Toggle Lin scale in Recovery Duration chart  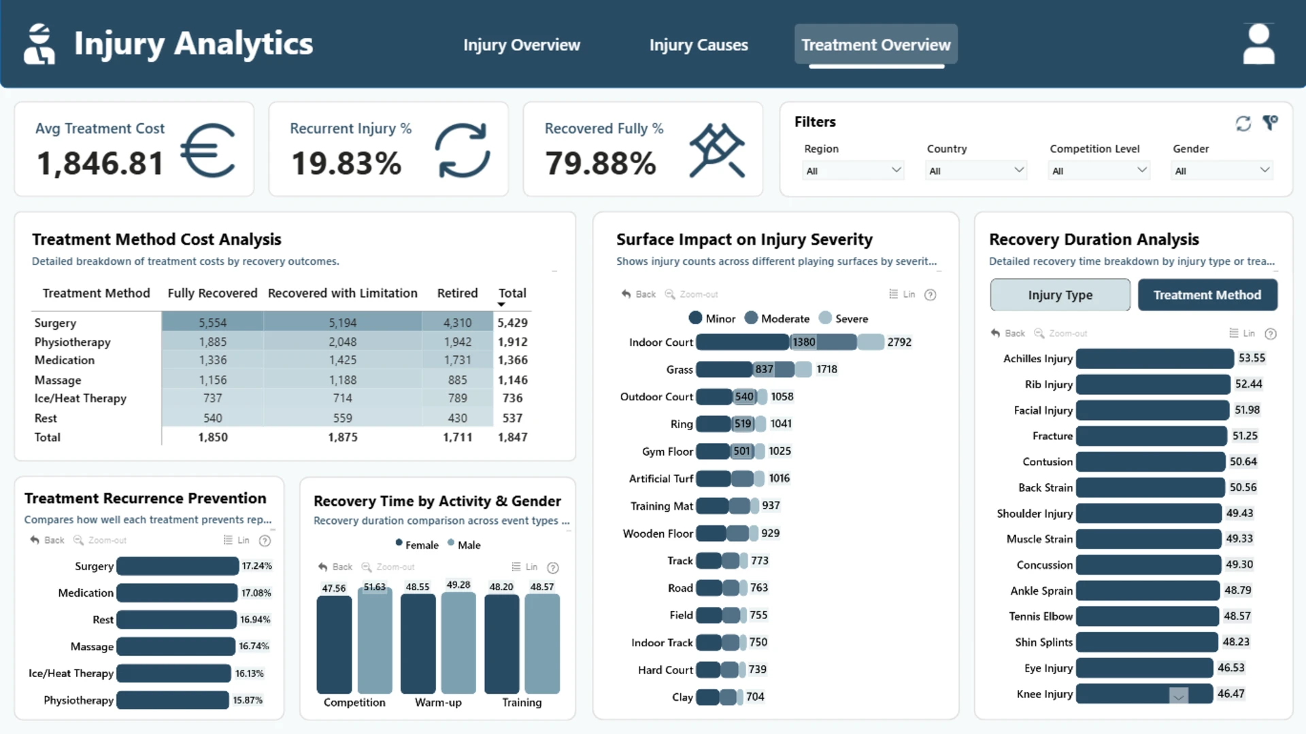click(1242, 333)
